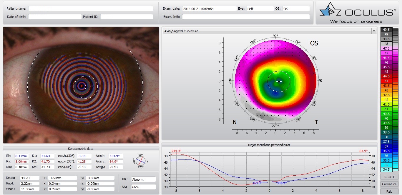The height and width of the screenshot is (195, 402).
Task: Open the Eye selection dropdown showing Left
Action: click(x=260, y=9)
